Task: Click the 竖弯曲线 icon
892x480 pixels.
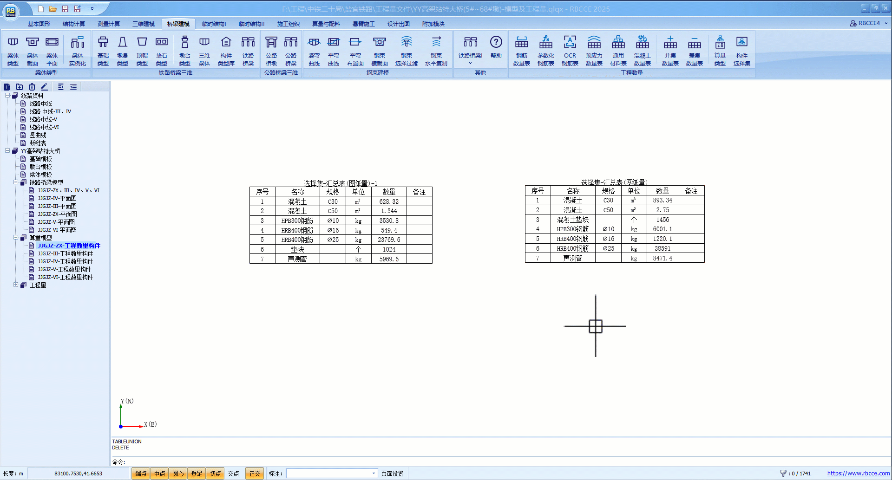Action: pyautogui.click(x=314, y=50)
